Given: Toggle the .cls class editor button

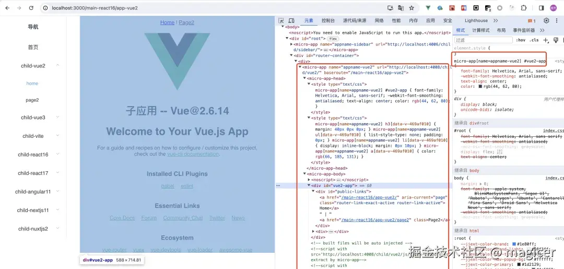Looking at the screenshot, I should click(x=535, y=40).
